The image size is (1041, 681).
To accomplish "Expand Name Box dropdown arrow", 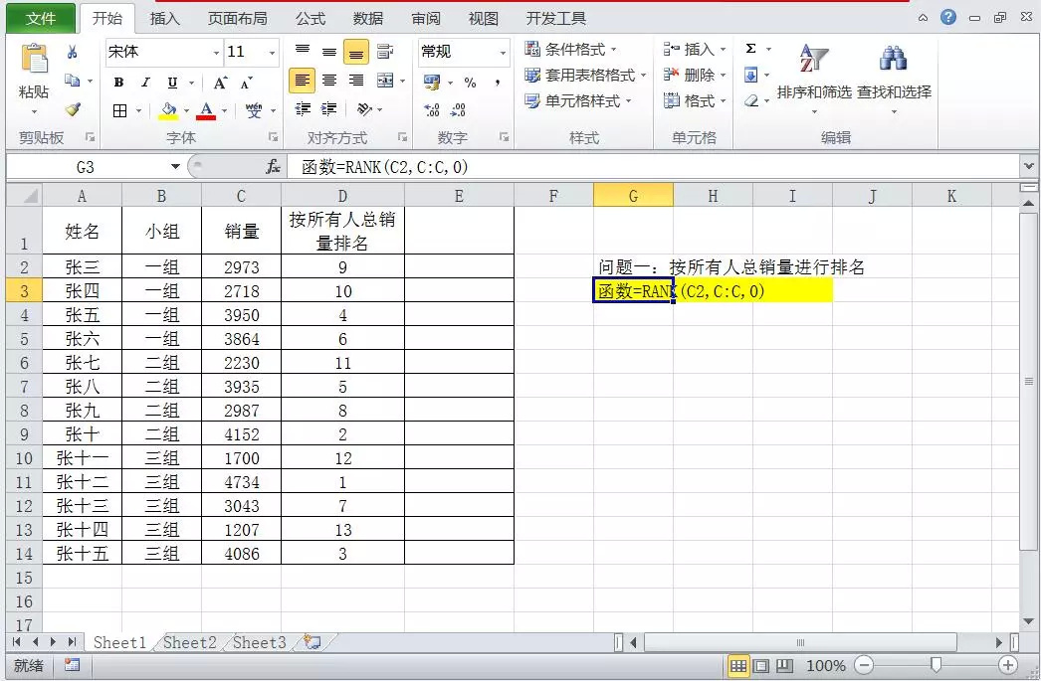I will click(175, 166).
